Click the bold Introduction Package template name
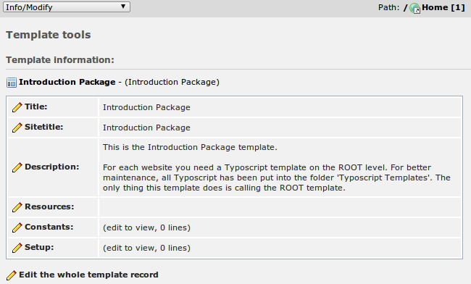The image size is (471, 284). pos(67,82)
